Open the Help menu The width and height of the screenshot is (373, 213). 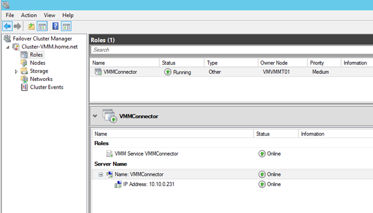(68, 15)
